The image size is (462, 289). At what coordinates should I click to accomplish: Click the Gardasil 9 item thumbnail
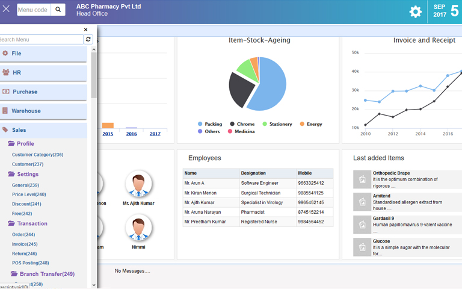tap(362, 225)
